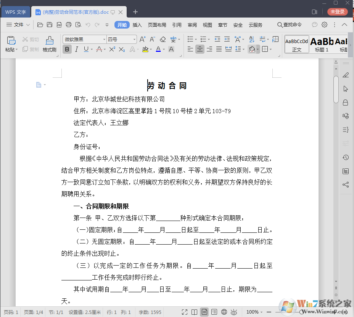This screenshot has height=317, width=354.
Task: Click the print preview icon
Action: pos(78,24)
